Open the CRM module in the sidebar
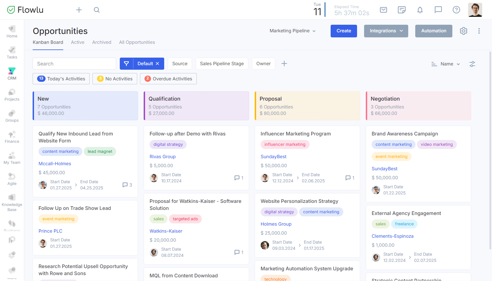The height and width of the screenshot is (281, 492). click(12, 73)
